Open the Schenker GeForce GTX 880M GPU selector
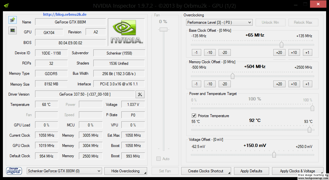Image resolution: width=329 pixels, height=180 pixels. (x=64, y=171)
